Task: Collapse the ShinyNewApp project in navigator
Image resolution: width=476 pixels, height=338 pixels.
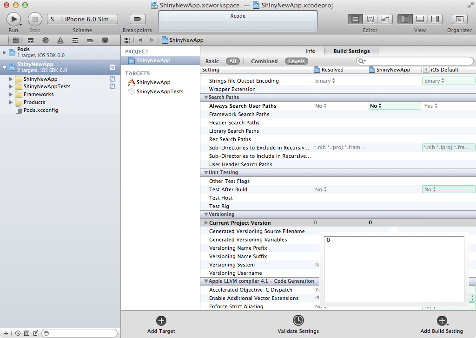Action: pos(4,67)
